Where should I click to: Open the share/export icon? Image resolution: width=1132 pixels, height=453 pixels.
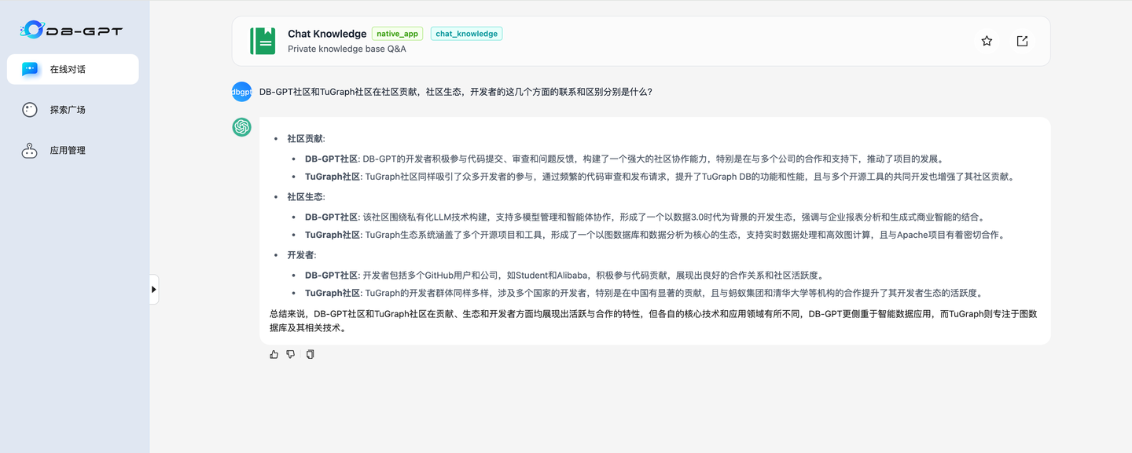[1022, 41]
